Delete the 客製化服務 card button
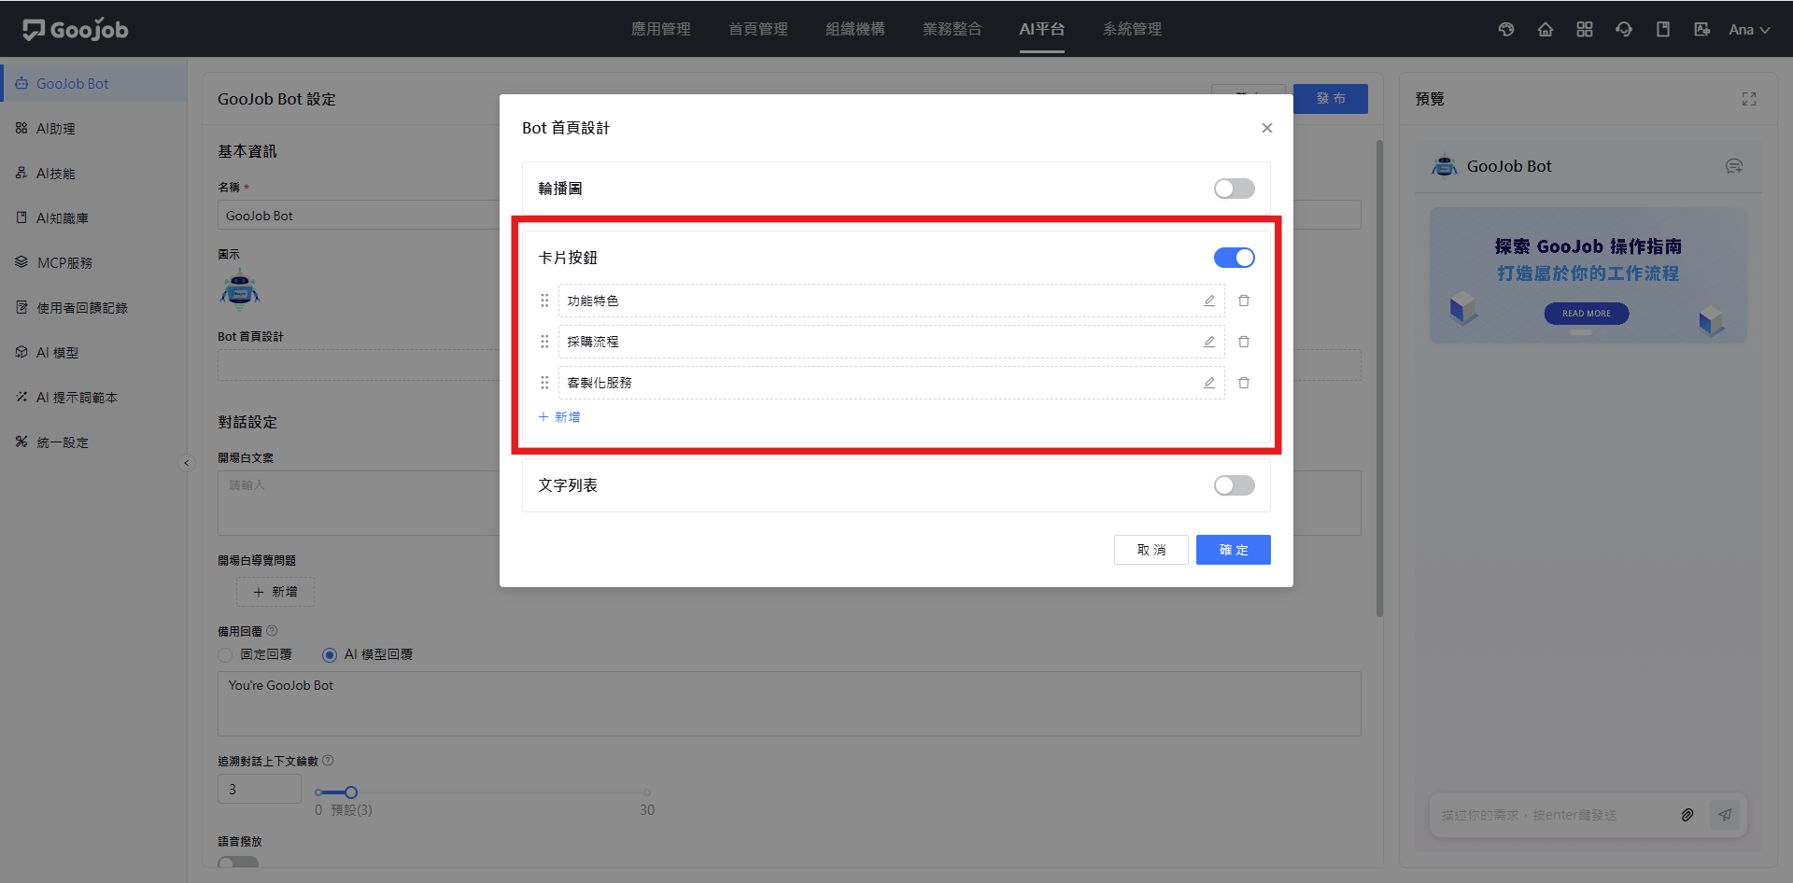Screen dimensions: 1793x883 click(x=1244, y=383)
